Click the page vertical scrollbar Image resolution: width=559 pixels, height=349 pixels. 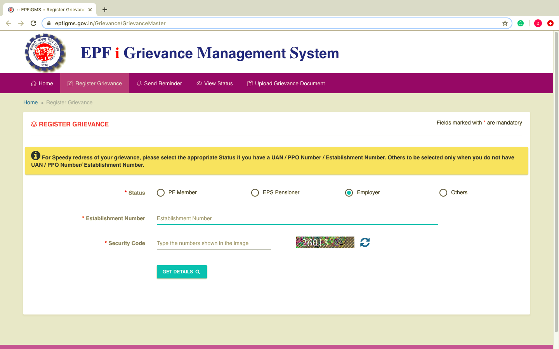click(556, 182)
